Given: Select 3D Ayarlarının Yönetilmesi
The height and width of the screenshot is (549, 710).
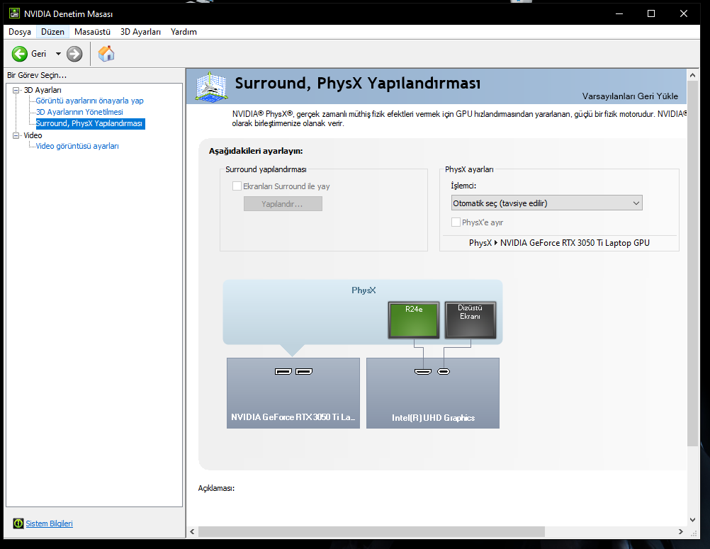Looking at the screenshot, I should 79,112.
